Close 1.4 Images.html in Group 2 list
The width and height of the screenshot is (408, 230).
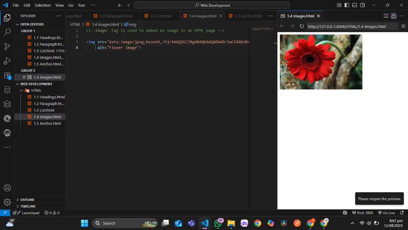coord(24,77)
